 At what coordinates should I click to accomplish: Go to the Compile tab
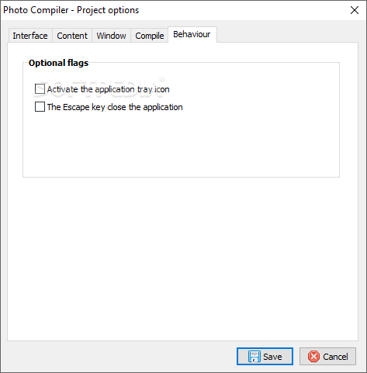pos(150,36)
